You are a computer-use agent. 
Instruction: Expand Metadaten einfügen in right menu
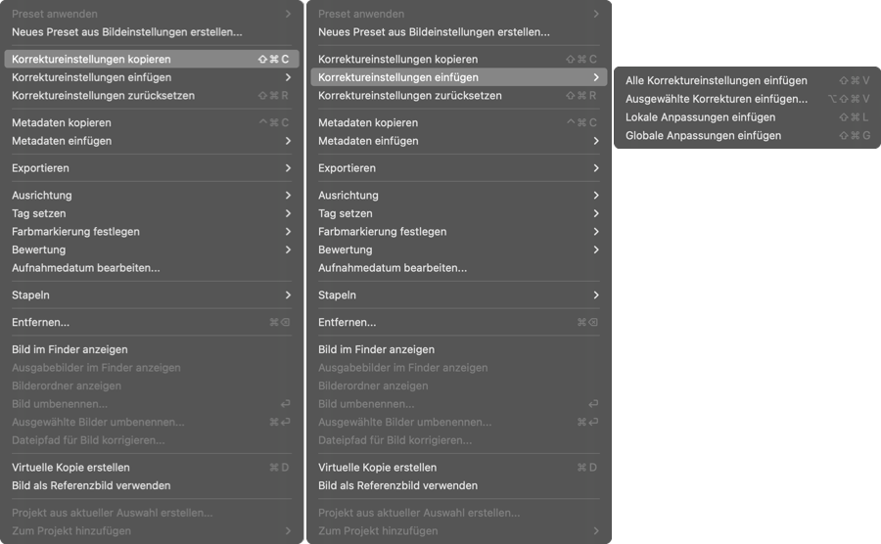(x=458, y=141)
